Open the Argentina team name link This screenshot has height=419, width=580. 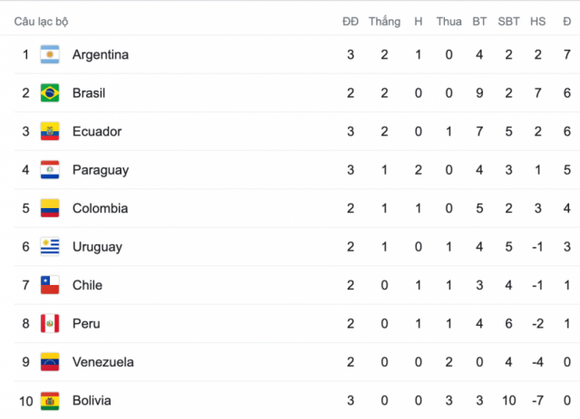[x=101, y=54]
